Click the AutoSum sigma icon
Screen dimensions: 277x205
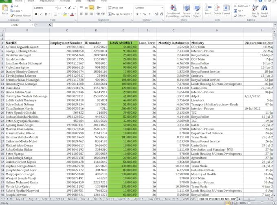235,6
